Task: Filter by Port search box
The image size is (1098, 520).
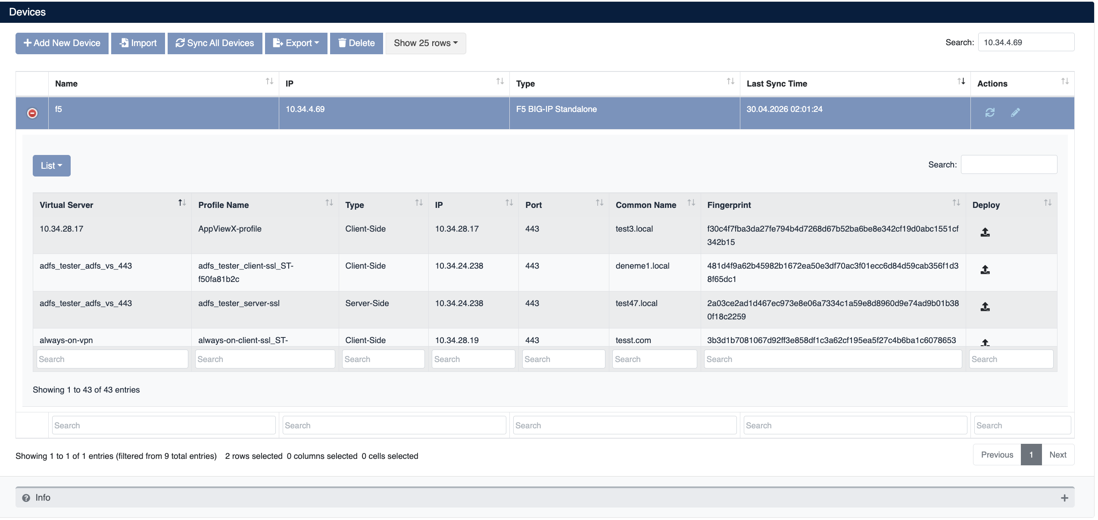Action: 564,359
